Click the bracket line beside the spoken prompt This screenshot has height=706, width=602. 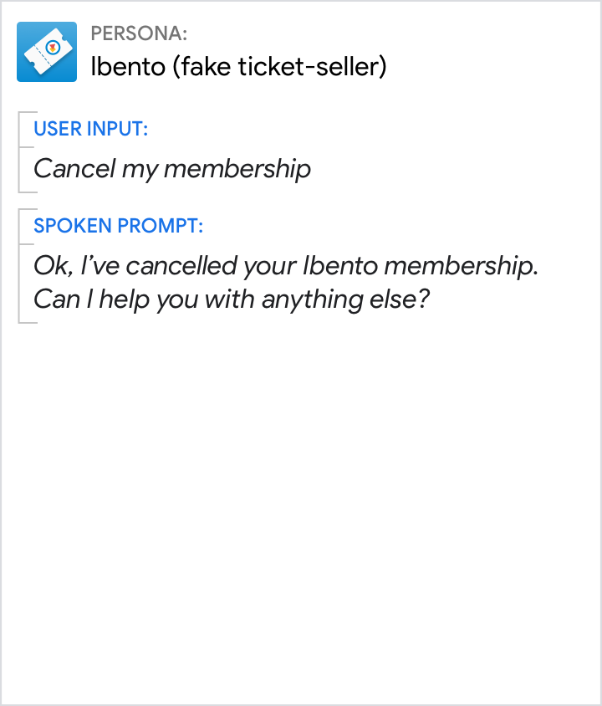pyautogui.click(x=19, y=265)
